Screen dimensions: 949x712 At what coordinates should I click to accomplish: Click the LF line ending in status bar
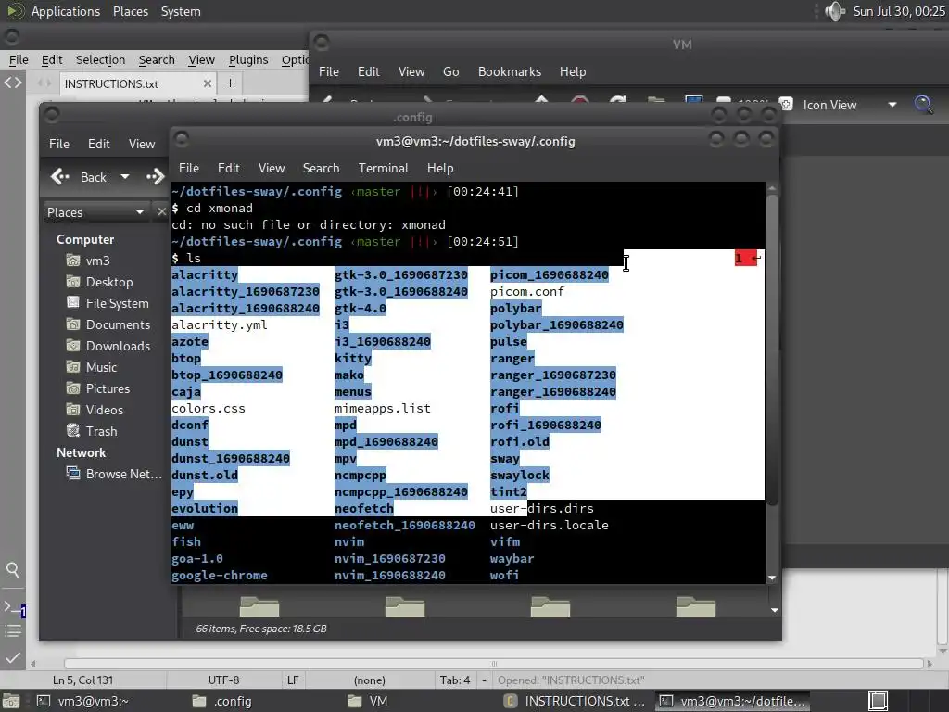point(293,680)
